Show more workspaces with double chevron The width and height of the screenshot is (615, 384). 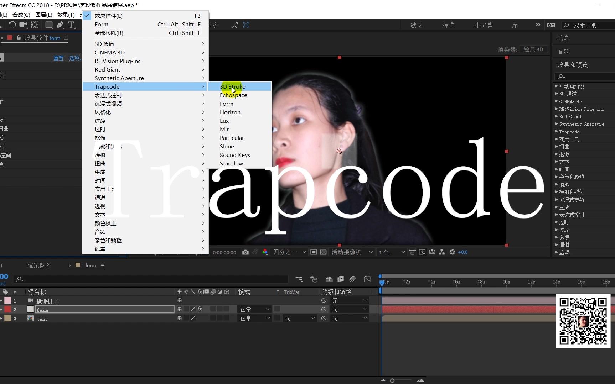[x=538, y=25]
